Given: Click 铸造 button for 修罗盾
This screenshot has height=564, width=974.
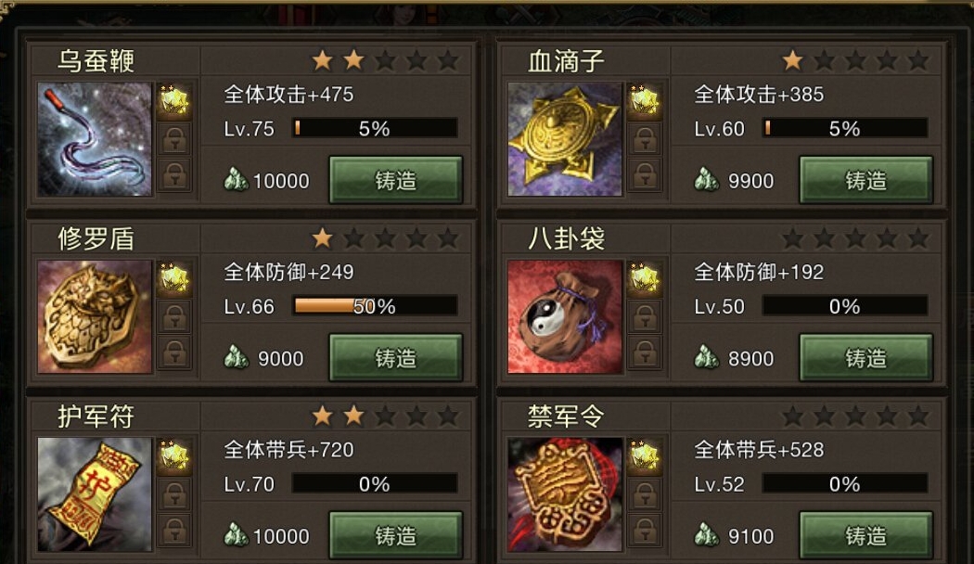Looking at the screenshot, I should (396, 358).
